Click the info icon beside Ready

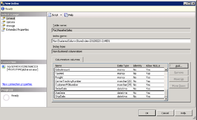click(x=3, y=9)
